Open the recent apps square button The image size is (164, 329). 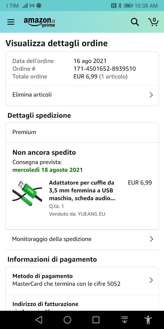click(96, 320)
